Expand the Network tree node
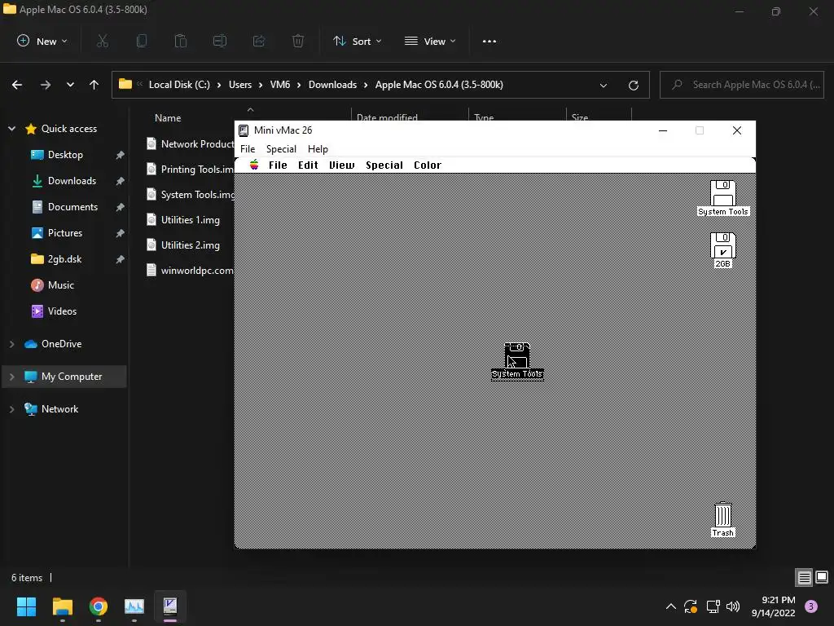834x626 pixels. [x=11, y=409]
